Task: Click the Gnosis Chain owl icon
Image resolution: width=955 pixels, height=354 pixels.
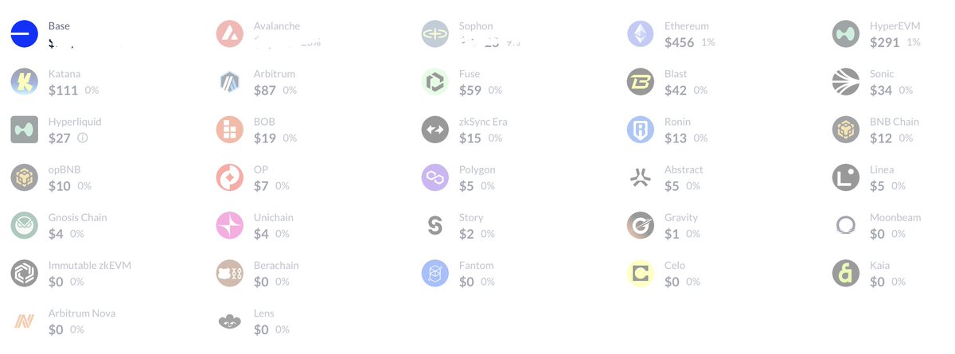Action: (x=24, y=225)
